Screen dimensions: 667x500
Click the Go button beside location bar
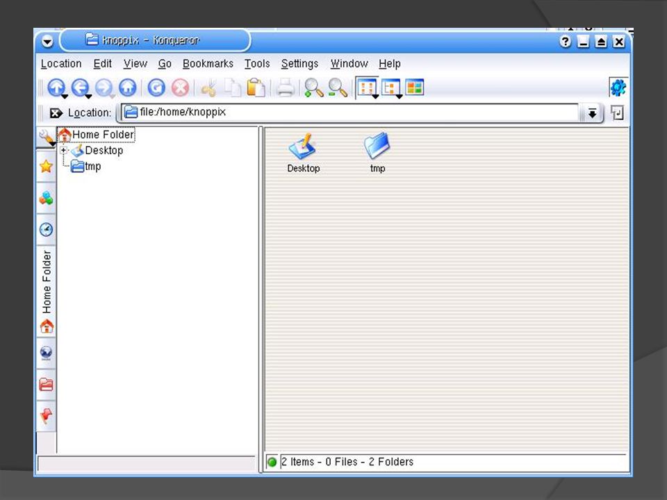(617, 113)
